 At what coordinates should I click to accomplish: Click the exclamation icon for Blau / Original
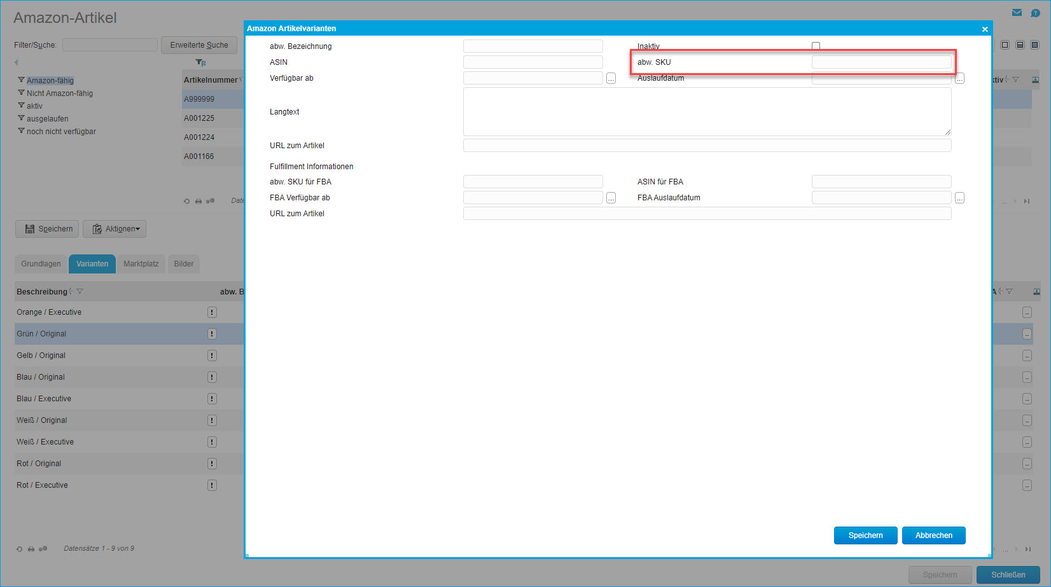pos(212,377)
